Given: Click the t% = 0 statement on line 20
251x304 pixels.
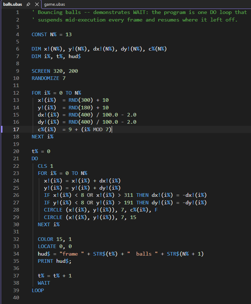Looking at the screenshot, I should coord(41,151).
